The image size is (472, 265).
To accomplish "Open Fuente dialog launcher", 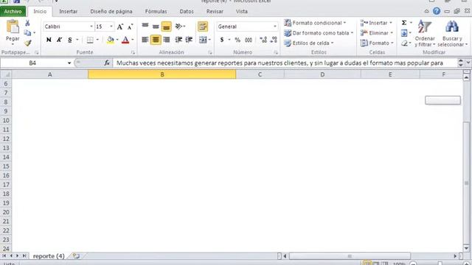I will coord(133,52).
